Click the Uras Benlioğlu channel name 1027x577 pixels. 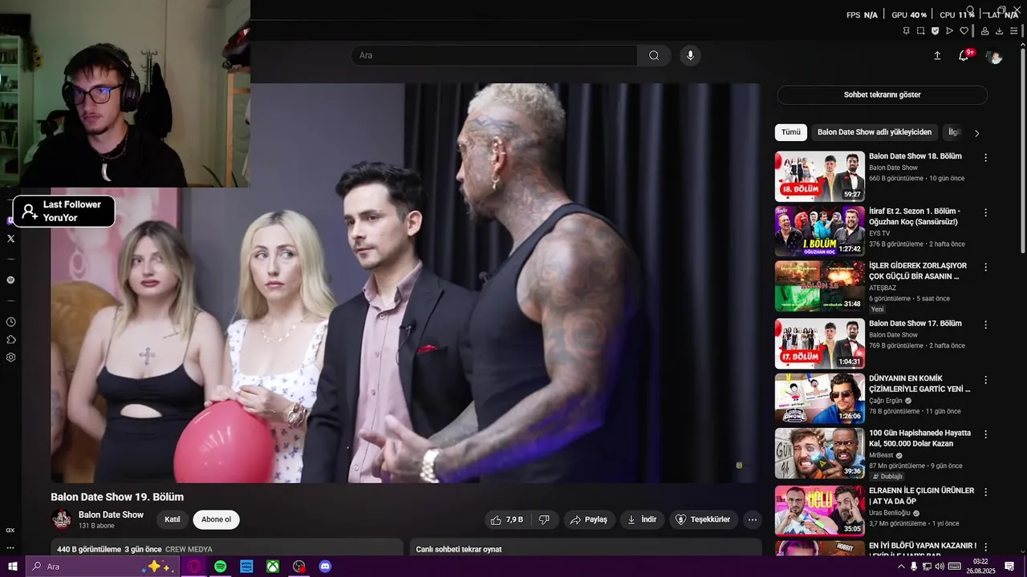coord(890,513)
